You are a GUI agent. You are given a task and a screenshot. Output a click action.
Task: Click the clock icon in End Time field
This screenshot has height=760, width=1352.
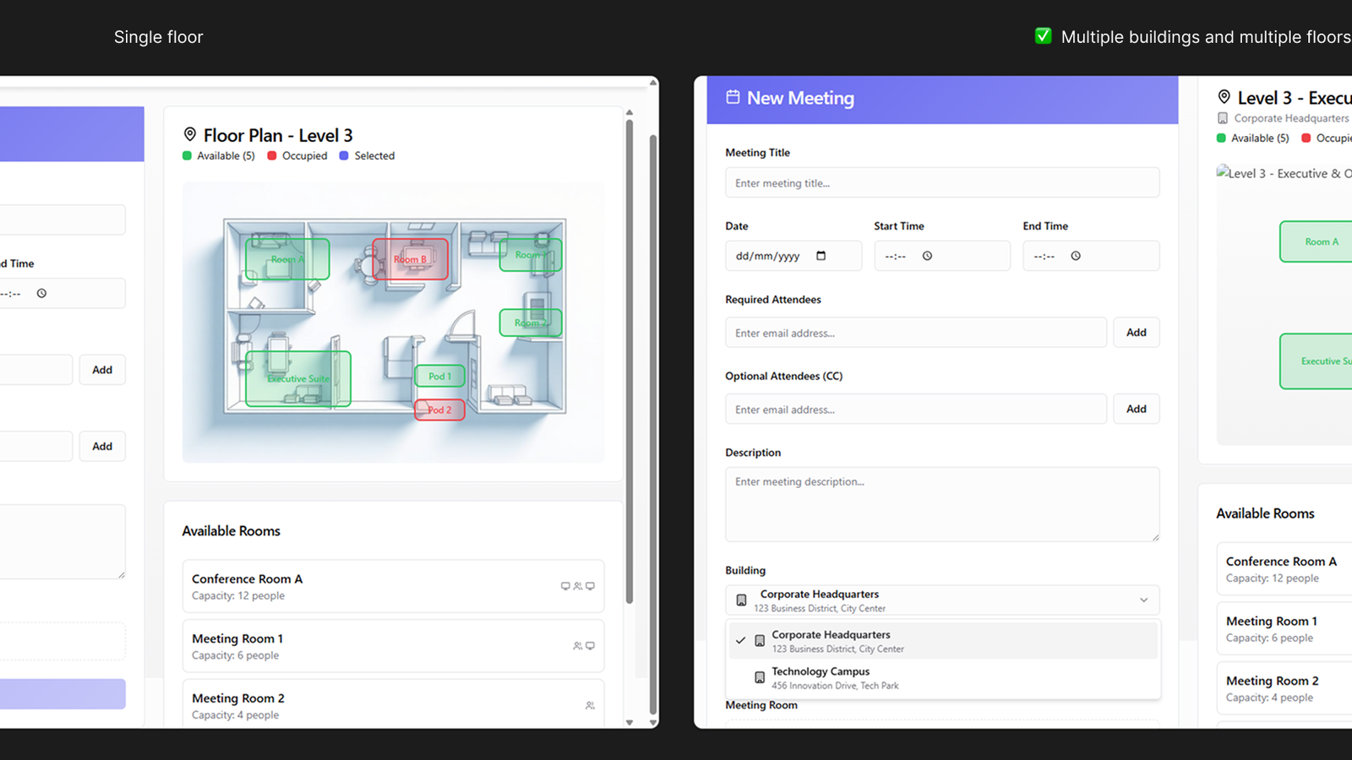pos(1076,256)
